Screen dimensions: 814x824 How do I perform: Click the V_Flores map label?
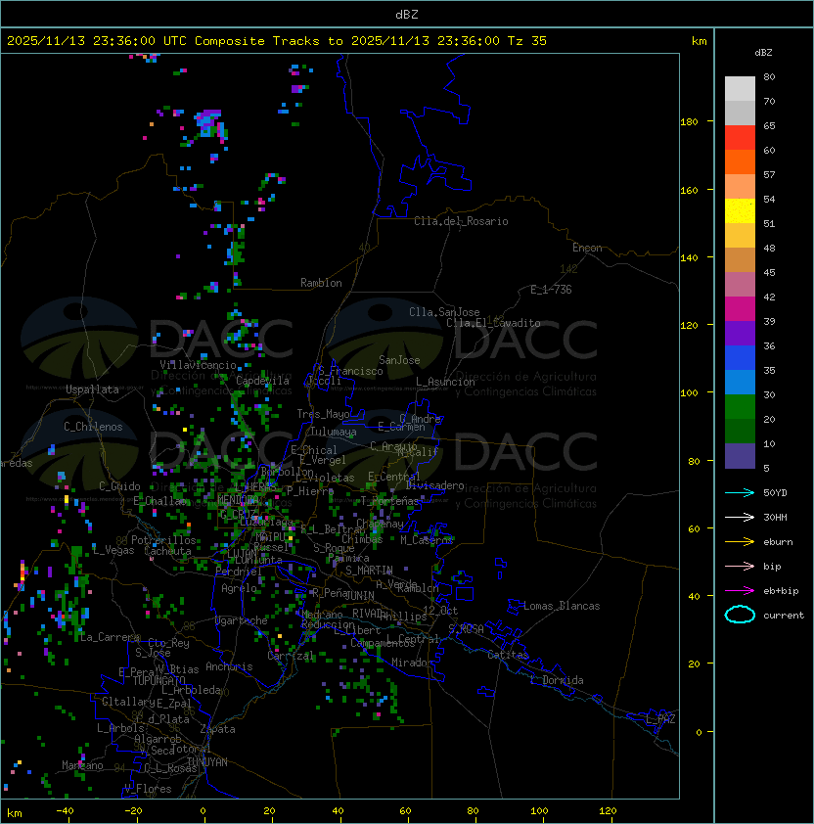pos(148,790)
